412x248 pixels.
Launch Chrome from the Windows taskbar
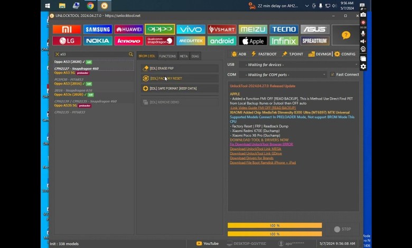click(x=90, y=6)
